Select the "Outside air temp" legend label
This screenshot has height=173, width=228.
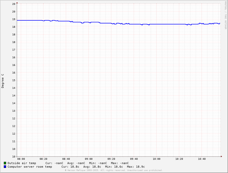pos(22,163)
